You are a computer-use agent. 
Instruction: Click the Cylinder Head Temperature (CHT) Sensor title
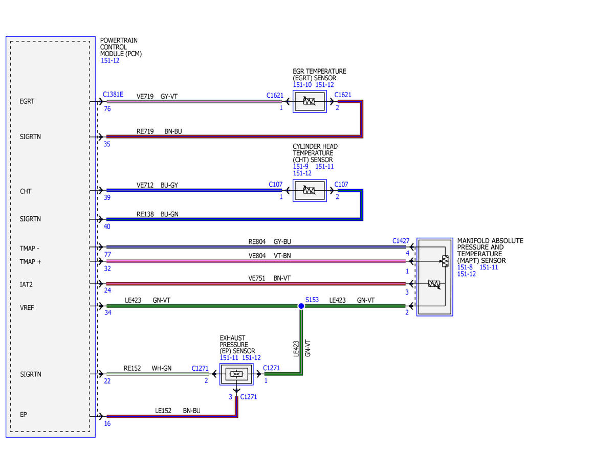point(315,153)
